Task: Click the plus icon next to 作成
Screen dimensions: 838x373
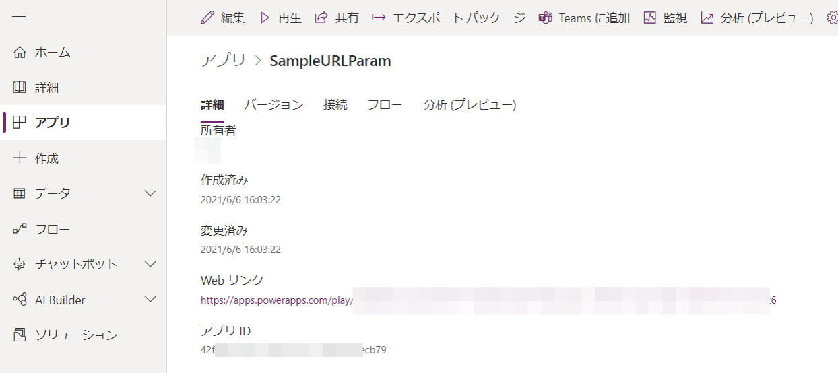Action: click(x=20, y=158)
